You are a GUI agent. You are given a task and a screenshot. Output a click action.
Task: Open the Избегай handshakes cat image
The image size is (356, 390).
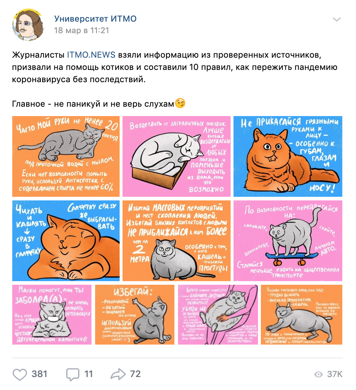[135, 314]
